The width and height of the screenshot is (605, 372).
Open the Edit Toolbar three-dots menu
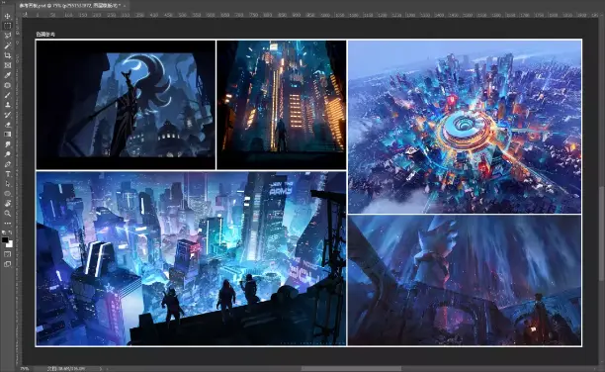click(x=7, y=224)
